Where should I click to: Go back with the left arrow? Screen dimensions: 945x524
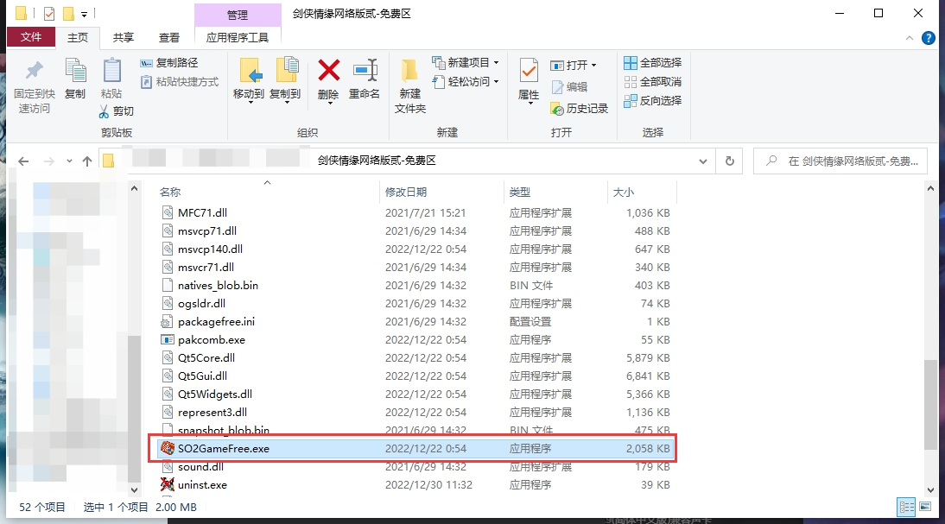(x=23, y=161)
